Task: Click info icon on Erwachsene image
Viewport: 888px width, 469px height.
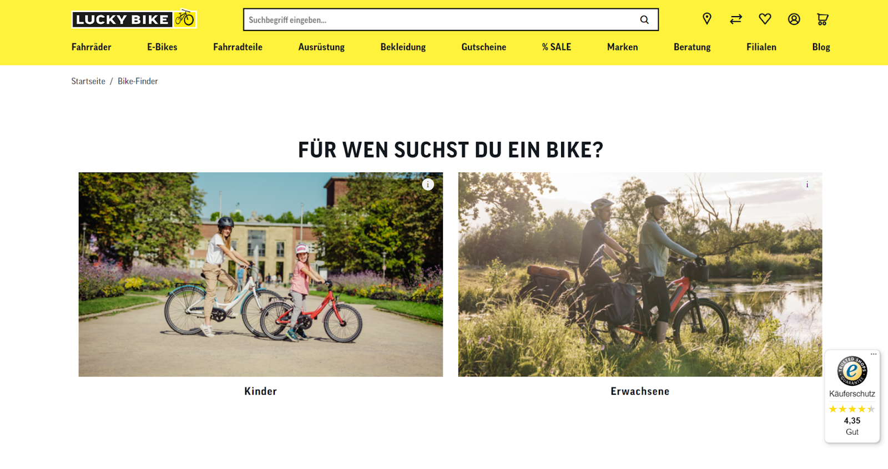Action: pos(807,185)
